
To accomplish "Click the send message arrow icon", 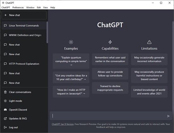I will pyautogui.click(x=168, y=116).
